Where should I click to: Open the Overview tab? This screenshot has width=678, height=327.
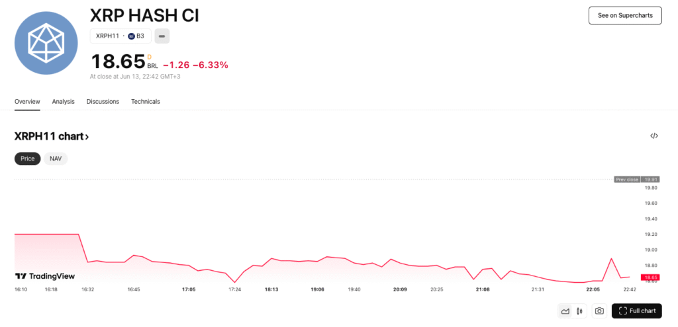(27, 102)
